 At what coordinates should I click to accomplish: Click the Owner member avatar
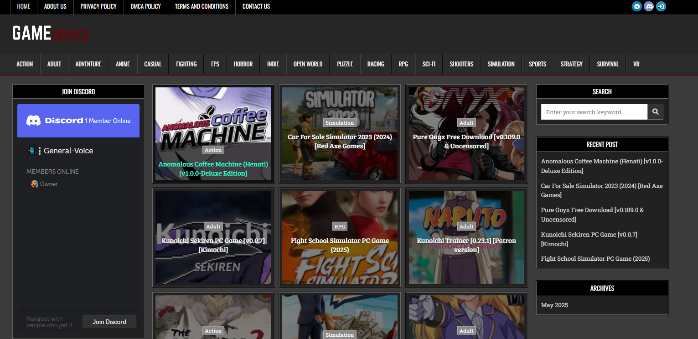pyautogui.click(x=34, y=184)
